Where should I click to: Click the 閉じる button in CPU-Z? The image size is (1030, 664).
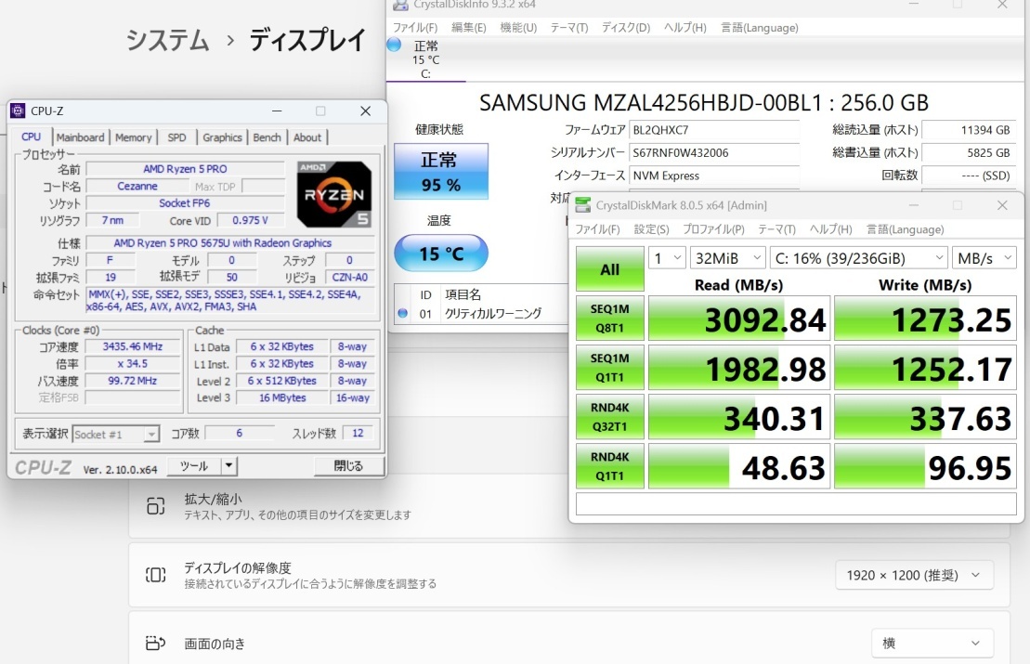348,465
